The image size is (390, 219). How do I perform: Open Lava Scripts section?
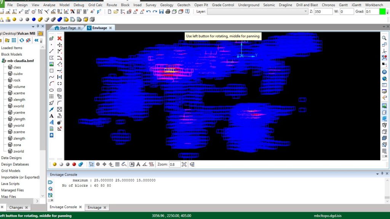[x=10, y=184]
